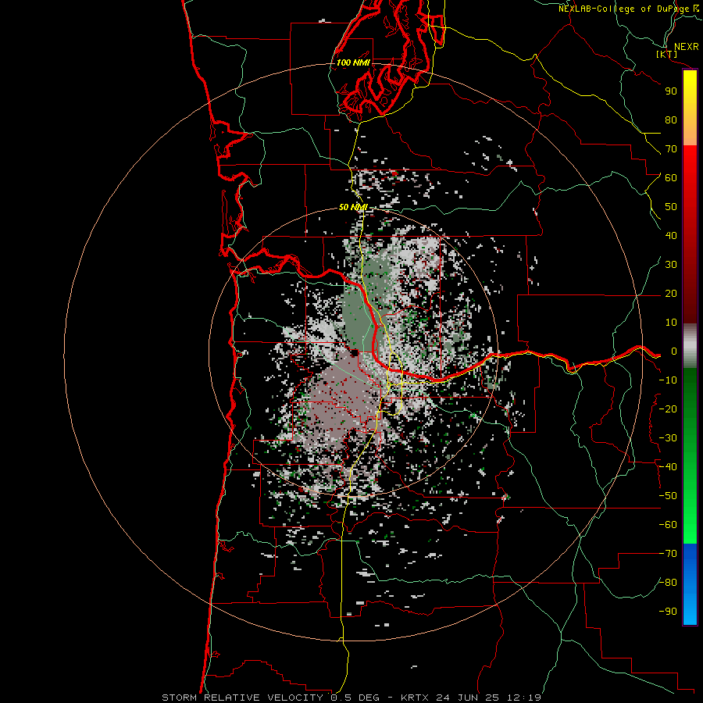703x703 pixels.
Task: Click the "NEXR" label above the scale
Action: click(x=687, y=47)
